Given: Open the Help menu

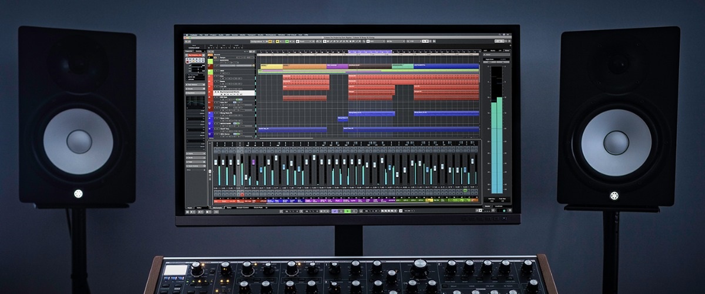Looking at the screenshot, I should [x=306, y=35].
